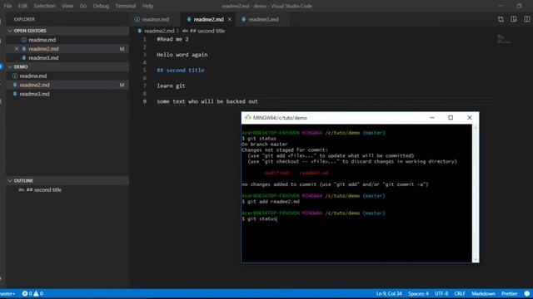Screen dimensions: 533x299
Task: Change the UTF-8 encoding in status bar
Action: [441, 293]
